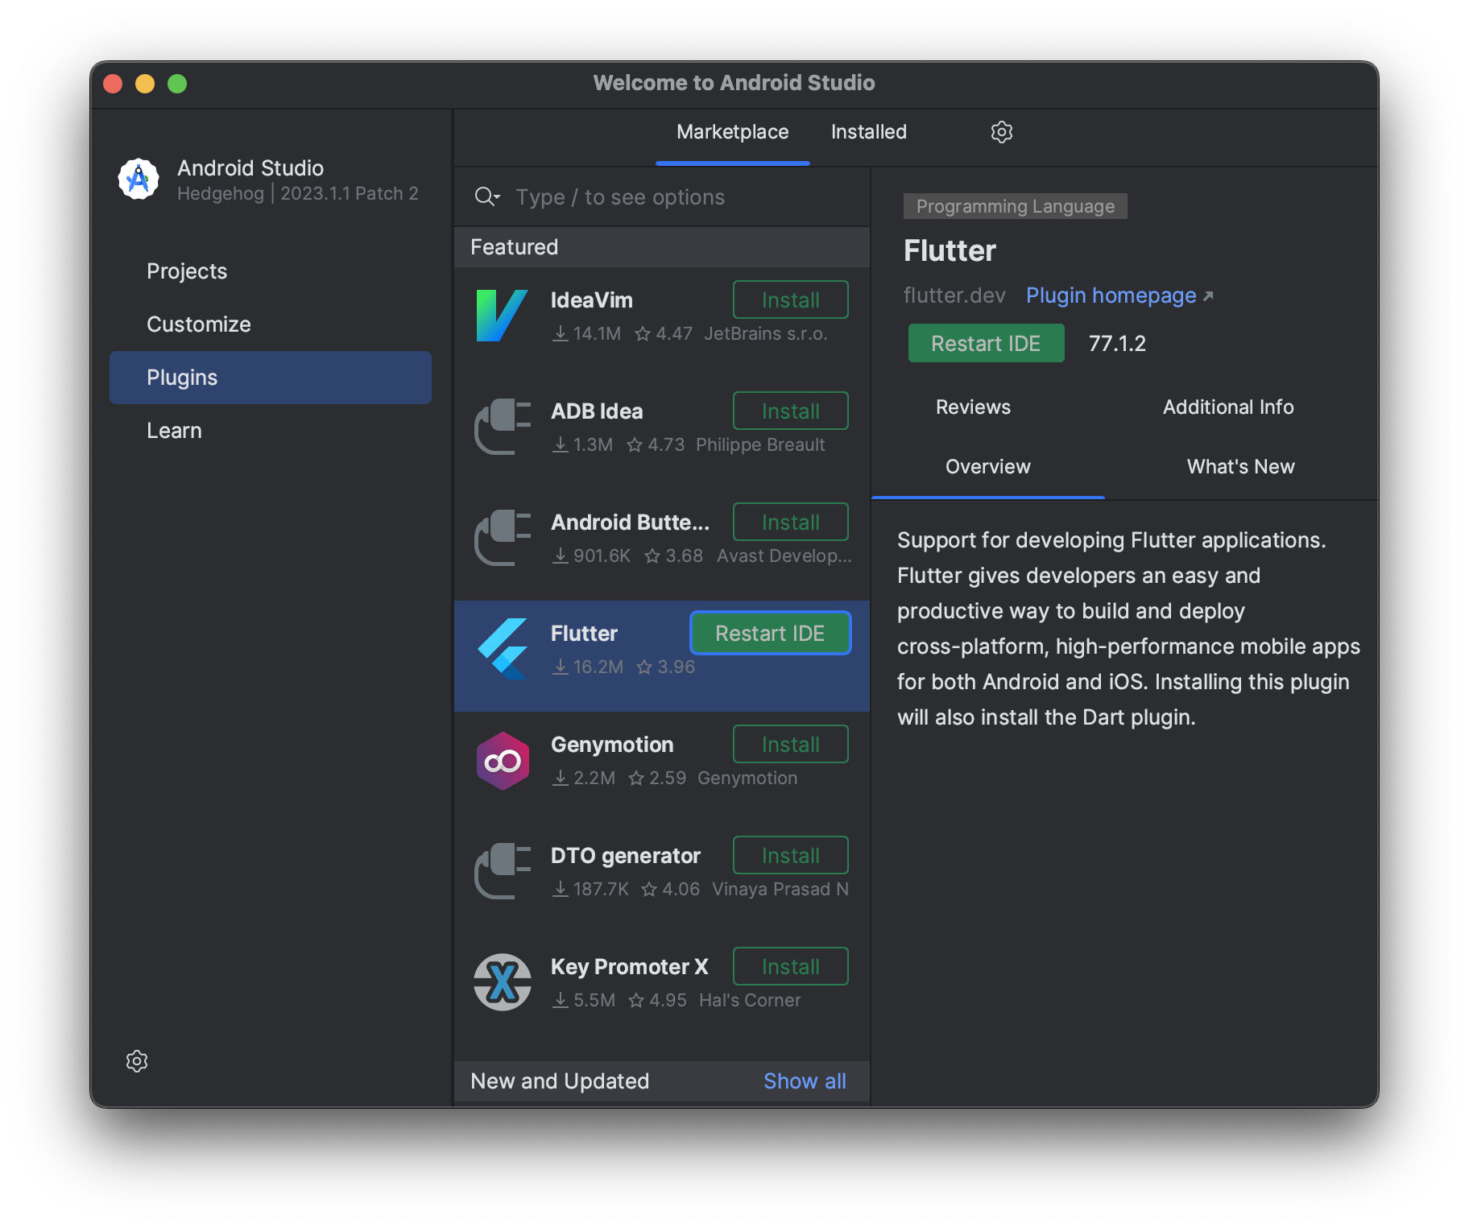Screen dimensions: 1469x1227
Task: Select the Key Promoter X plugin name
Action: tap(630, 967)
